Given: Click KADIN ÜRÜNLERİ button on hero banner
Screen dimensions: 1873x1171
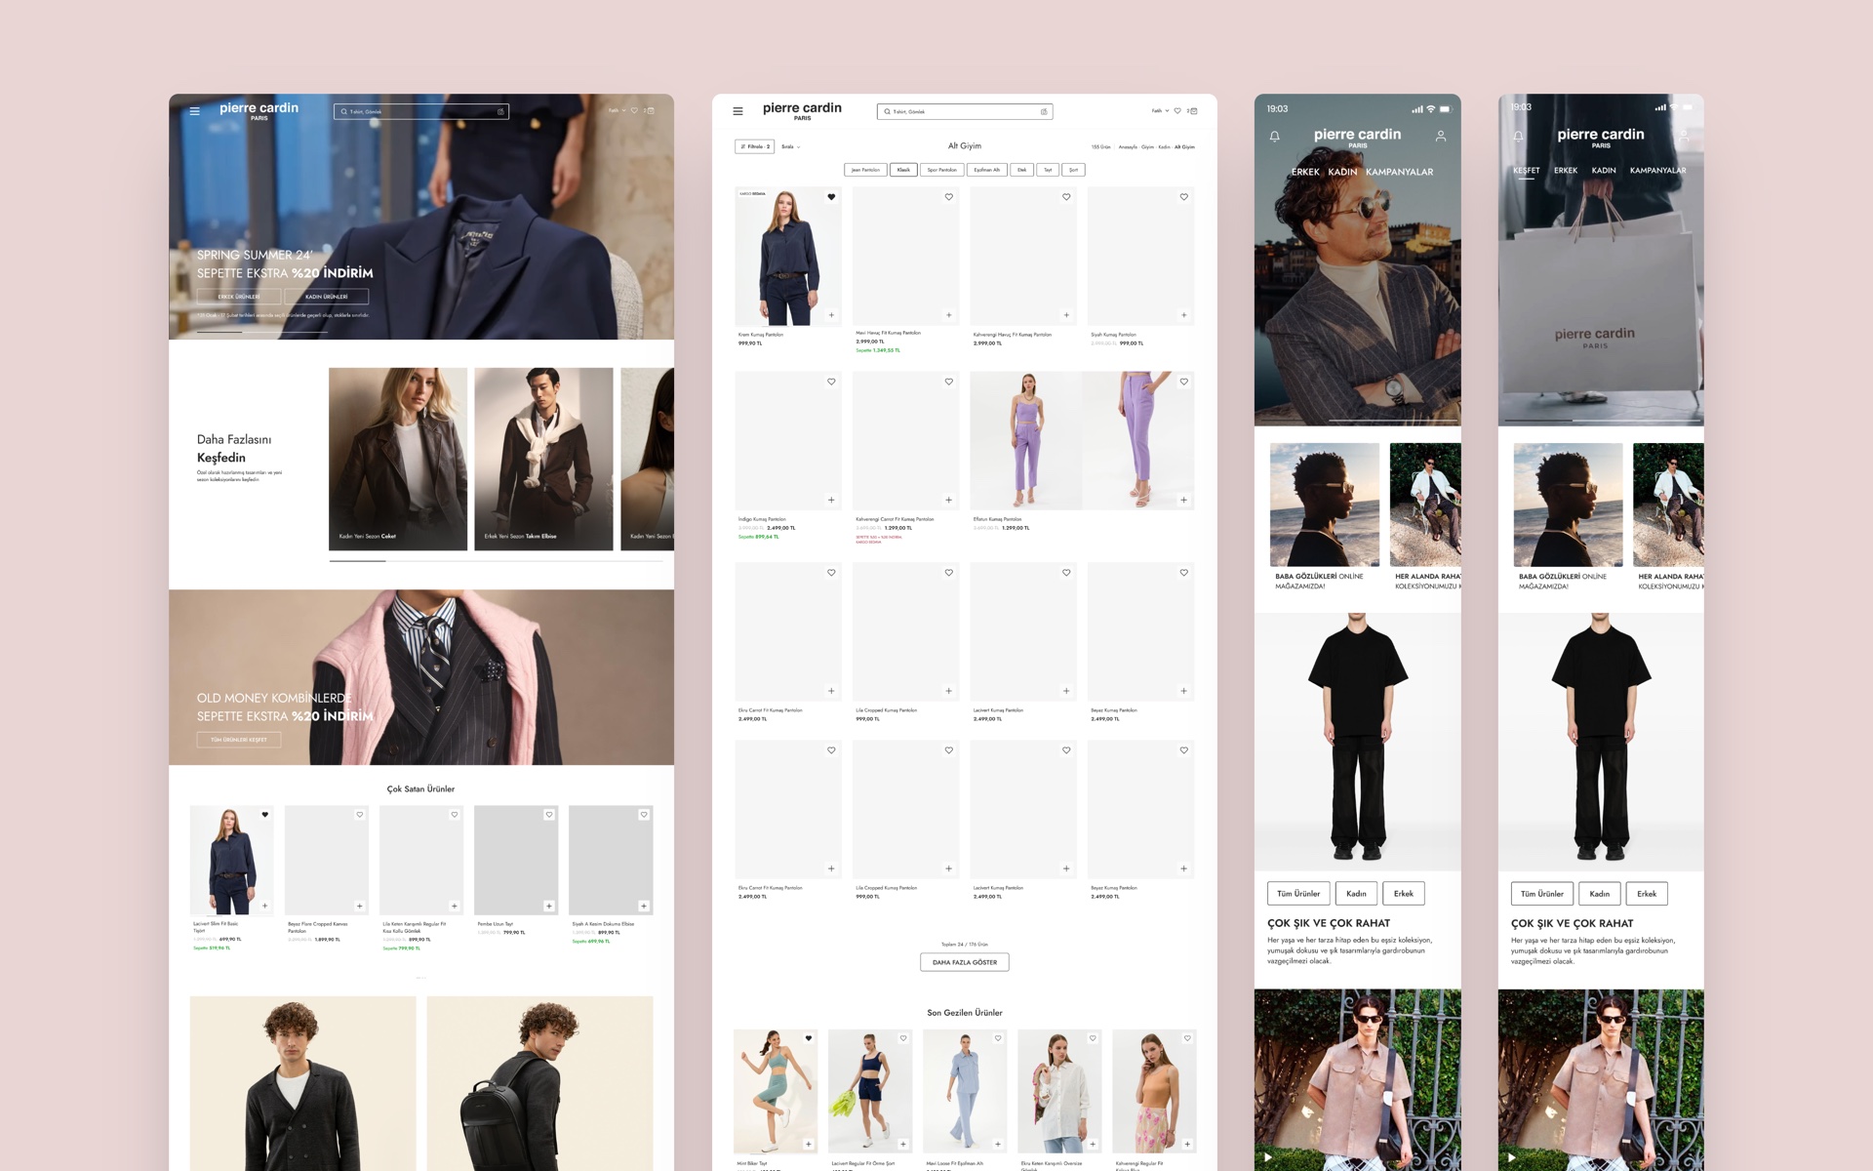Looking at the screenshot, I should 326,297.
